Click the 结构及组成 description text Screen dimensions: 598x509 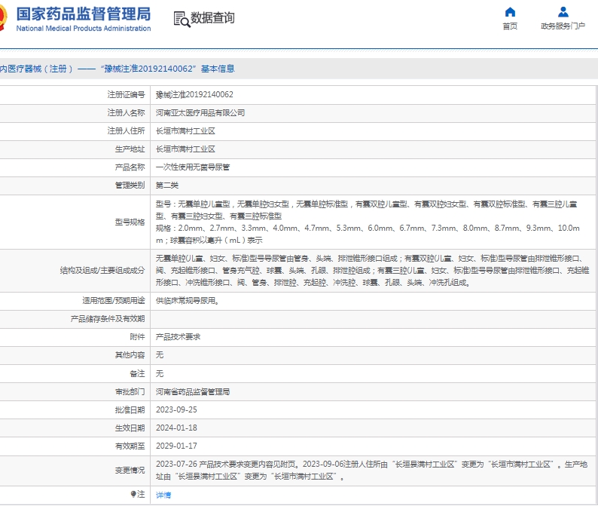tap(373, 271)
